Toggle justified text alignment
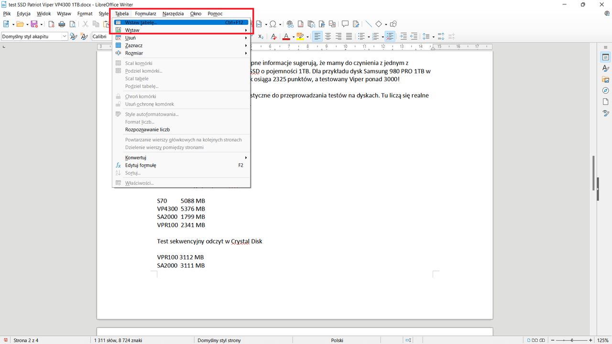612x344 pixels. coord(349,36)
